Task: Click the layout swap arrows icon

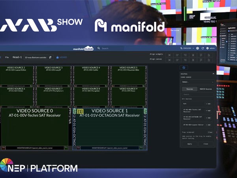Action: pyautogui.click(x=50, y=57)
